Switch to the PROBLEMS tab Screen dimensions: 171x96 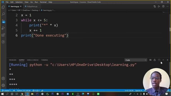(x=13, y=60)
